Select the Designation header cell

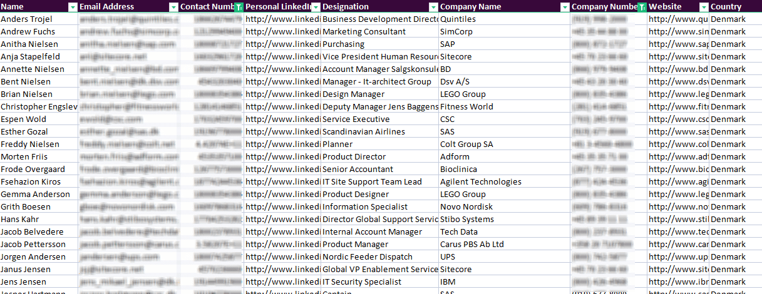tap(380, 7)
